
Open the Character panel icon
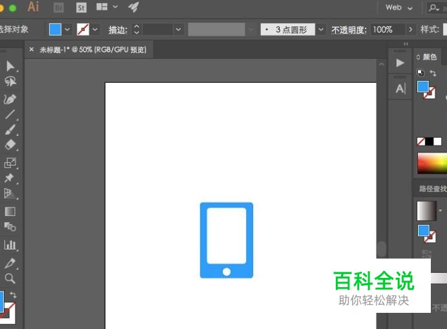(400, 89)
